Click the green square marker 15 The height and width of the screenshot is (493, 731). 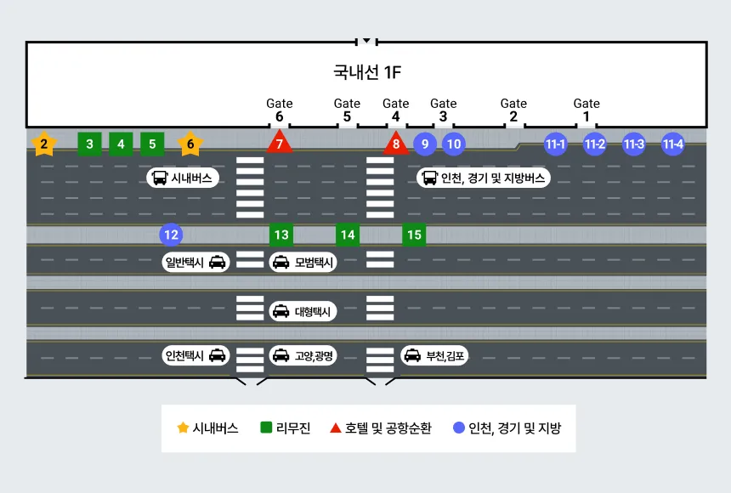click(x=413, y=235)
